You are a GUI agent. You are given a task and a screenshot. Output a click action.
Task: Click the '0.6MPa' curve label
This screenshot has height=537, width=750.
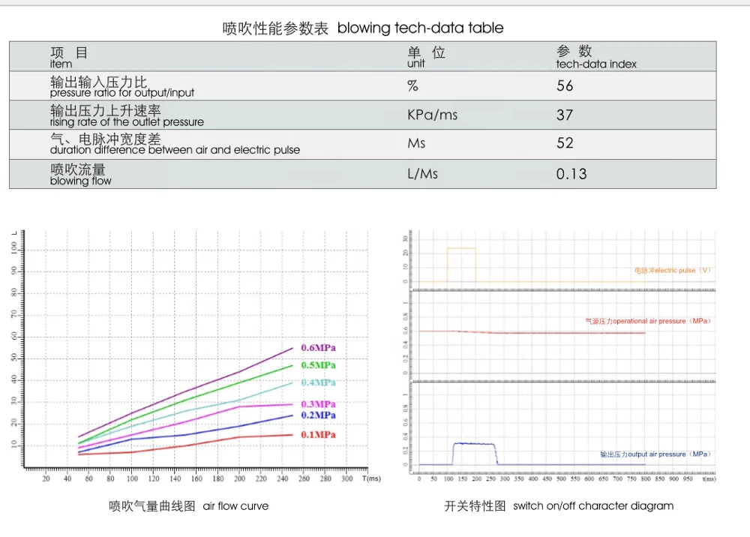[318, 348]
